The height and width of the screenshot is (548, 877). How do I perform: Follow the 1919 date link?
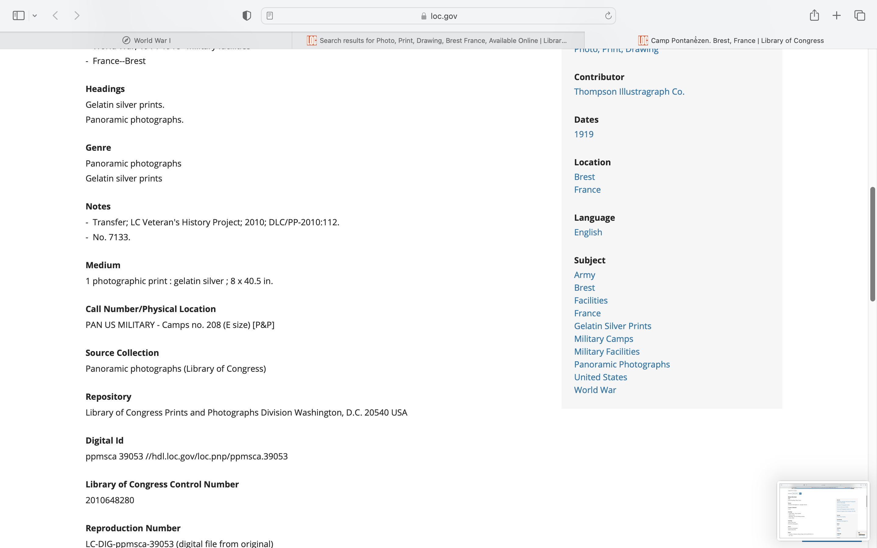tap(583, 134)
